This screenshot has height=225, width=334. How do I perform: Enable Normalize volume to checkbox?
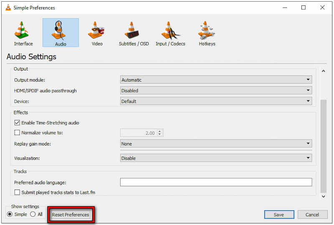(x=17, y=133)
